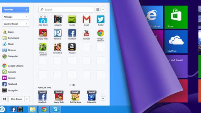Viewport: 201px width, 113px height.
Task: Click inside the Search field
Action: [x=66, y=10]
